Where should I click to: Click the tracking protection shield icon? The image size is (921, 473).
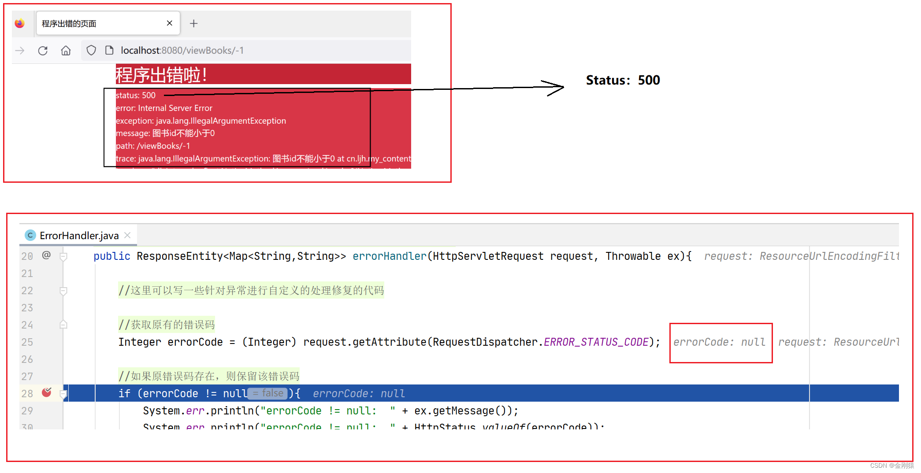(91, 51)
